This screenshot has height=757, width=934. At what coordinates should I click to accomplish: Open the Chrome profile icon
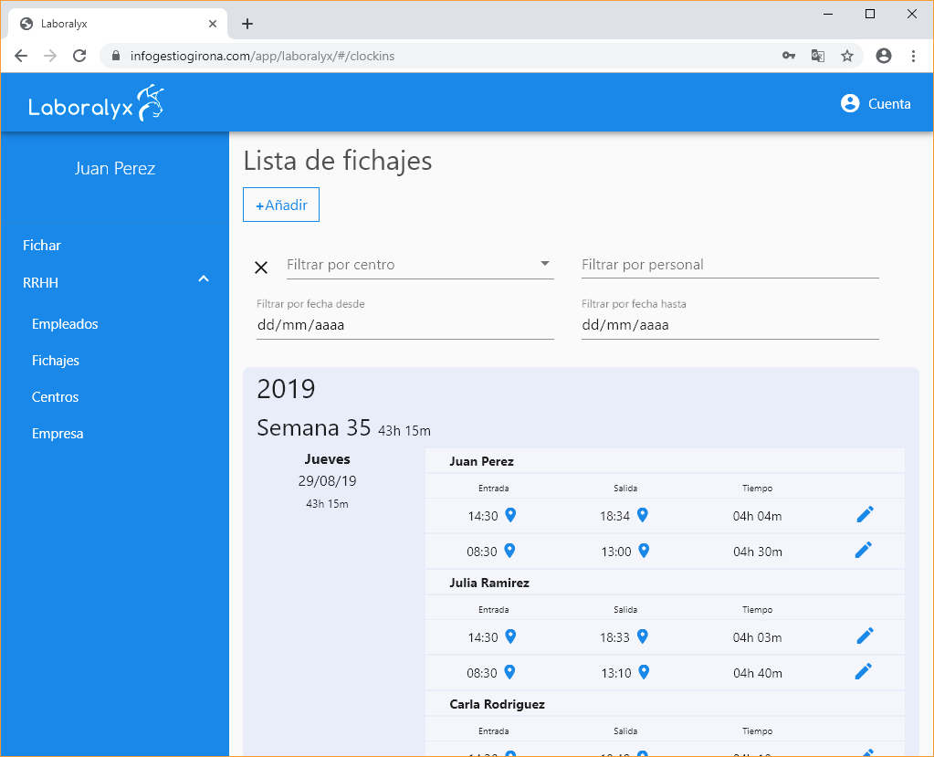click(884, 56)
